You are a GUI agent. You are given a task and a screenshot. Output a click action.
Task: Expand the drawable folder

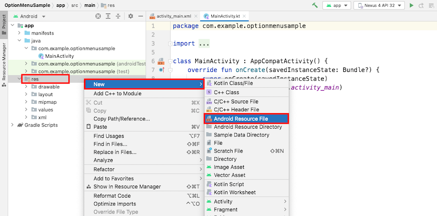point(26,87)
